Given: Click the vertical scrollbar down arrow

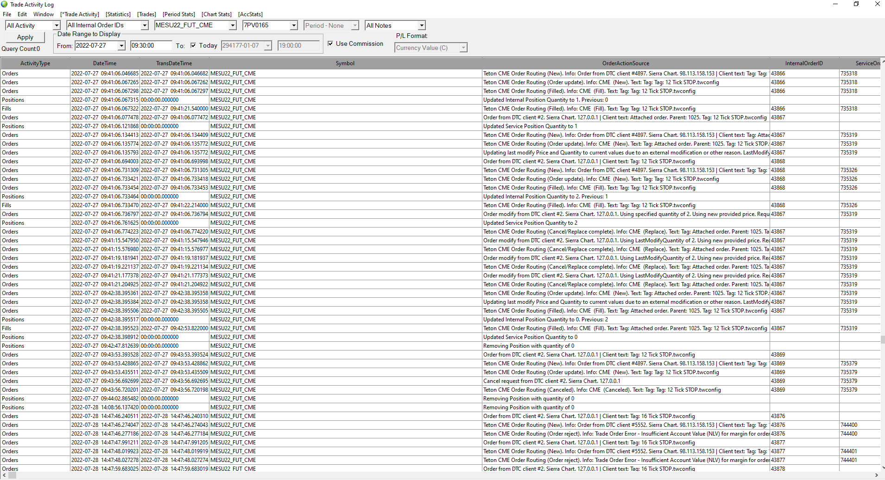Looking at the screenshot, I should tap(883, 468).
